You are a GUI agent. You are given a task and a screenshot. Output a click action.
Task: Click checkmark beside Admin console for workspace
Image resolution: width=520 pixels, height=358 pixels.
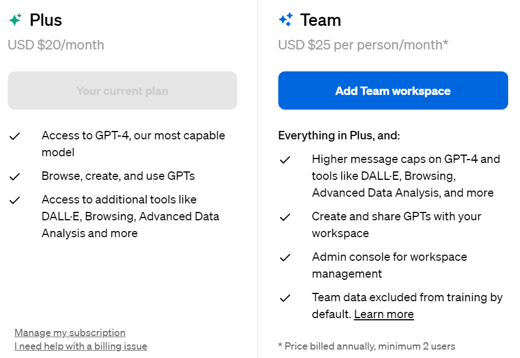pos(285,257)
